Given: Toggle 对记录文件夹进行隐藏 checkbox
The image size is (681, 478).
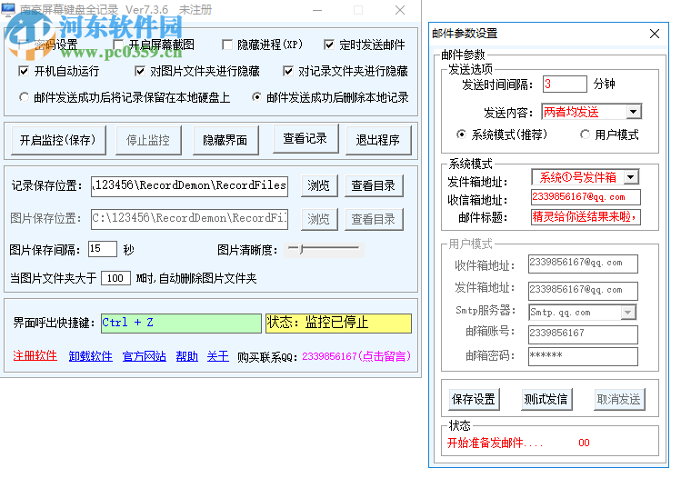Looking at the screenshot, I should pos(288,71).
